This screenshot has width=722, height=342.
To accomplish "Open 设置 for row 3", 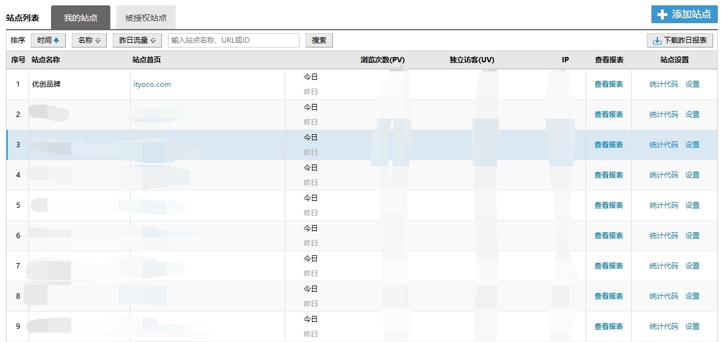I will tap(692, 145).
